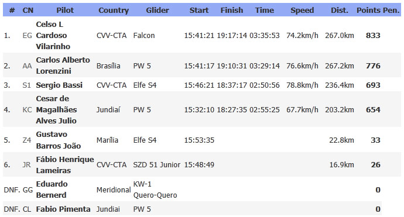The width and height of the screenshot is (404, 217).
Task: Open pilot Fabio Pimenta
Action: [63, 209]
